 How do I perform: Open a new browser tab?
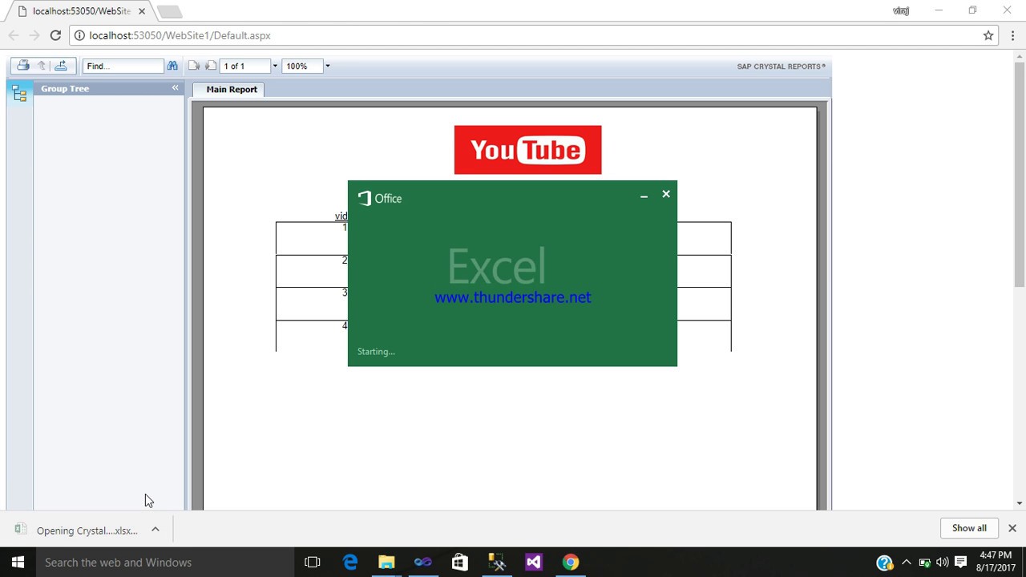click(x=169, y=11)
